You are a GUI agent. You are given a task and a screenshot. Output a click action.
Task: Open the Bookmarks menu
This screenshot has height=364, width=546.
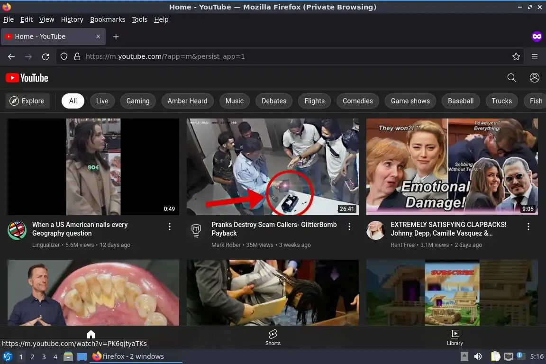108,19
